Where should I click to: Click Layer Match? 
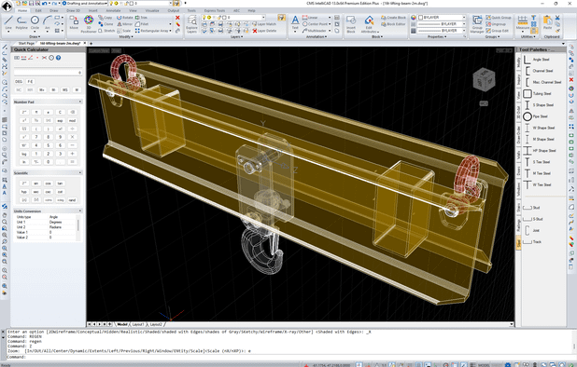264,24
